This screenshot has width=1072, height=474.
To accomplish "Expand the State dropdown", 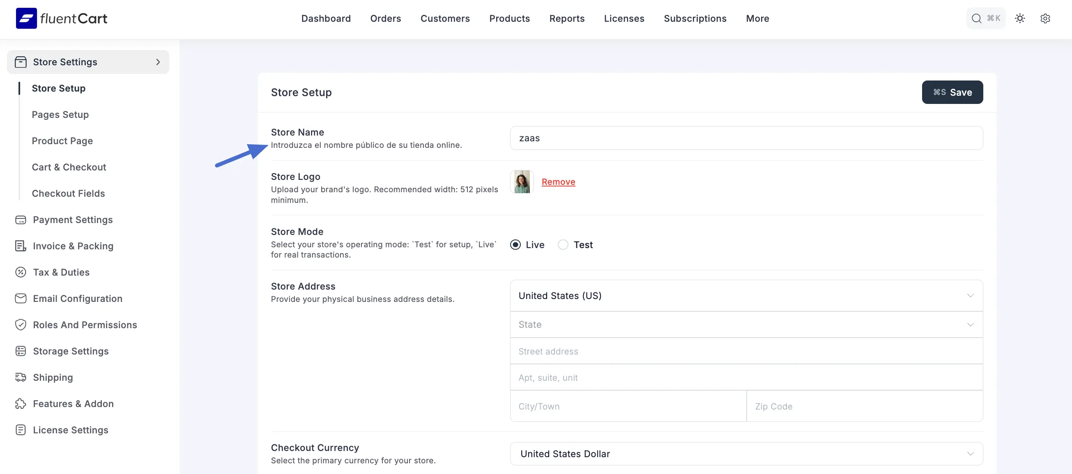I will [x=746, y=324].
